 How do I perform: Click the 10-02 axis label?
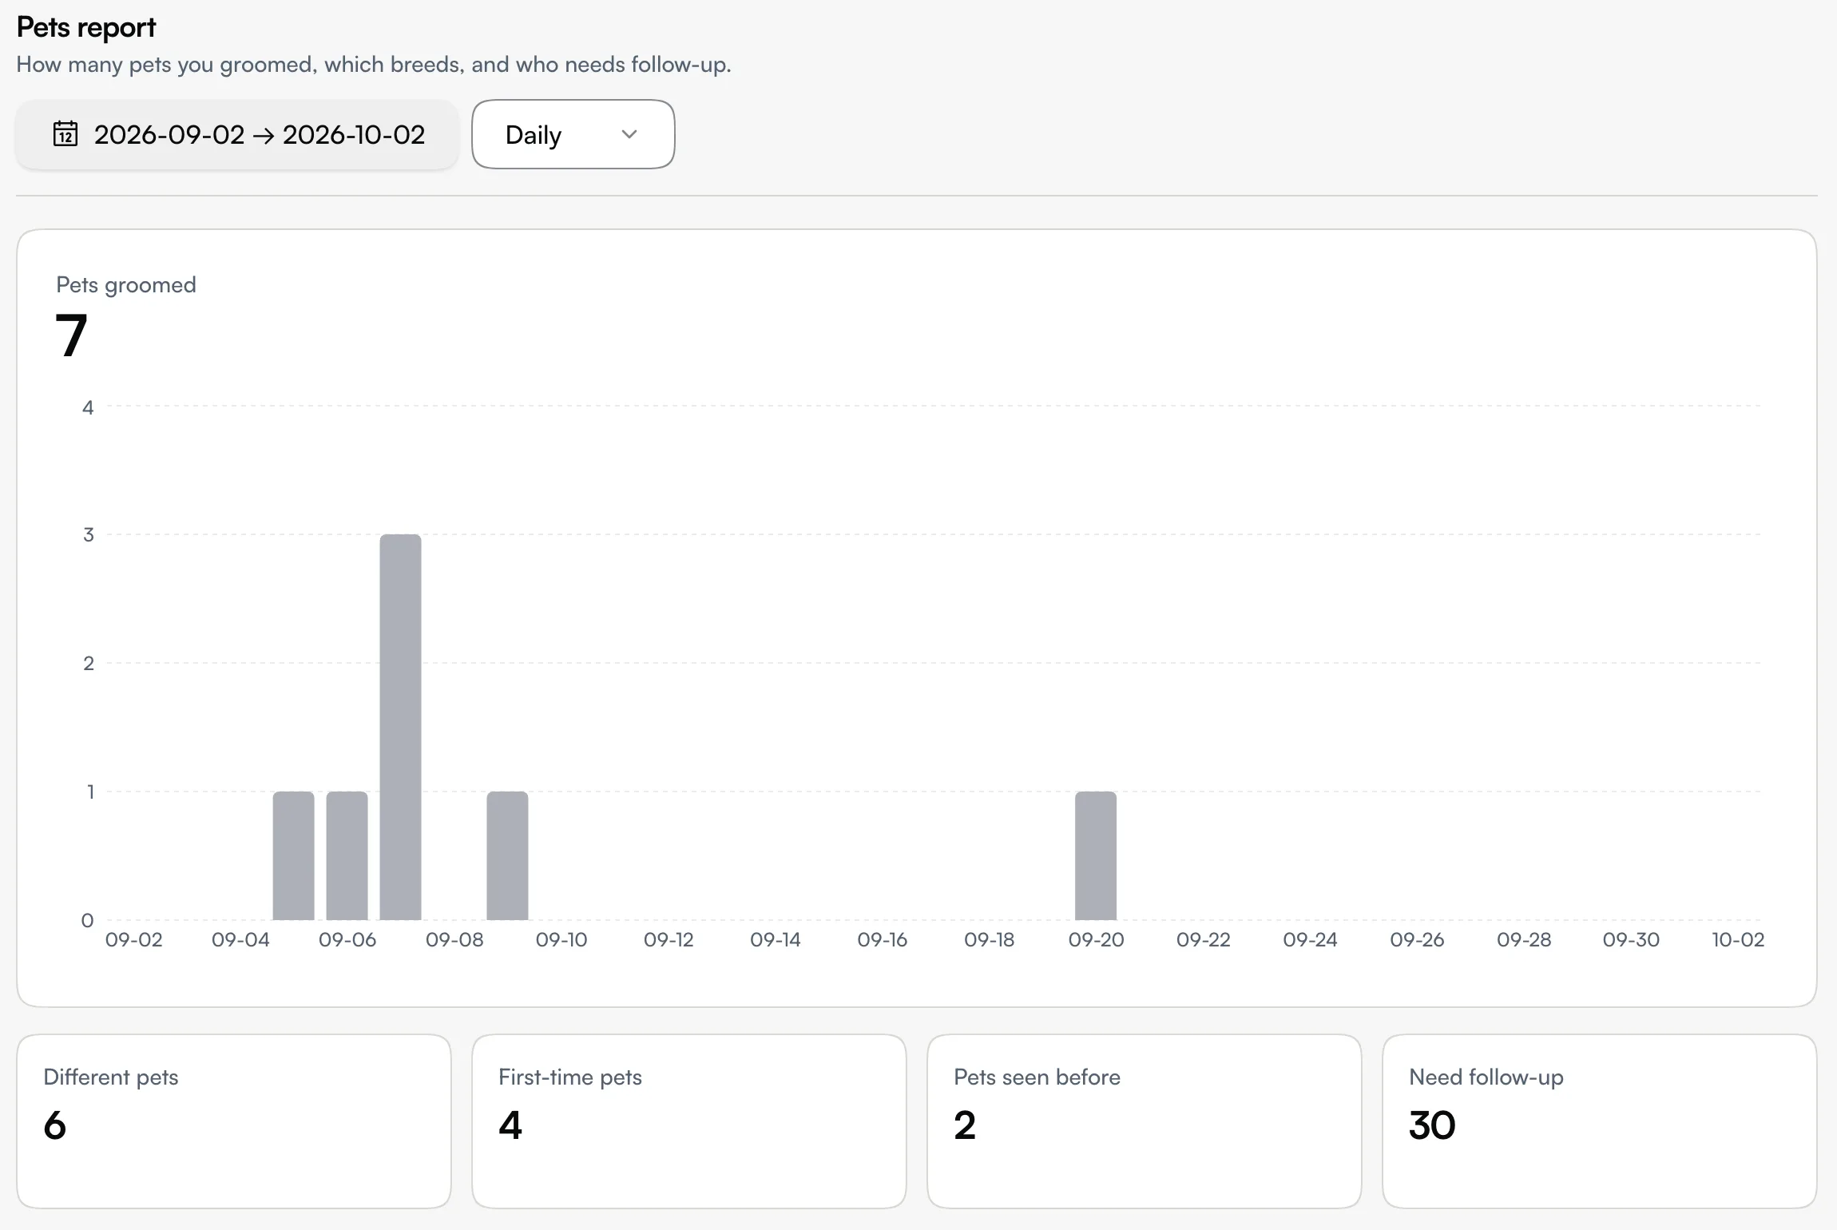[1738, 940]
